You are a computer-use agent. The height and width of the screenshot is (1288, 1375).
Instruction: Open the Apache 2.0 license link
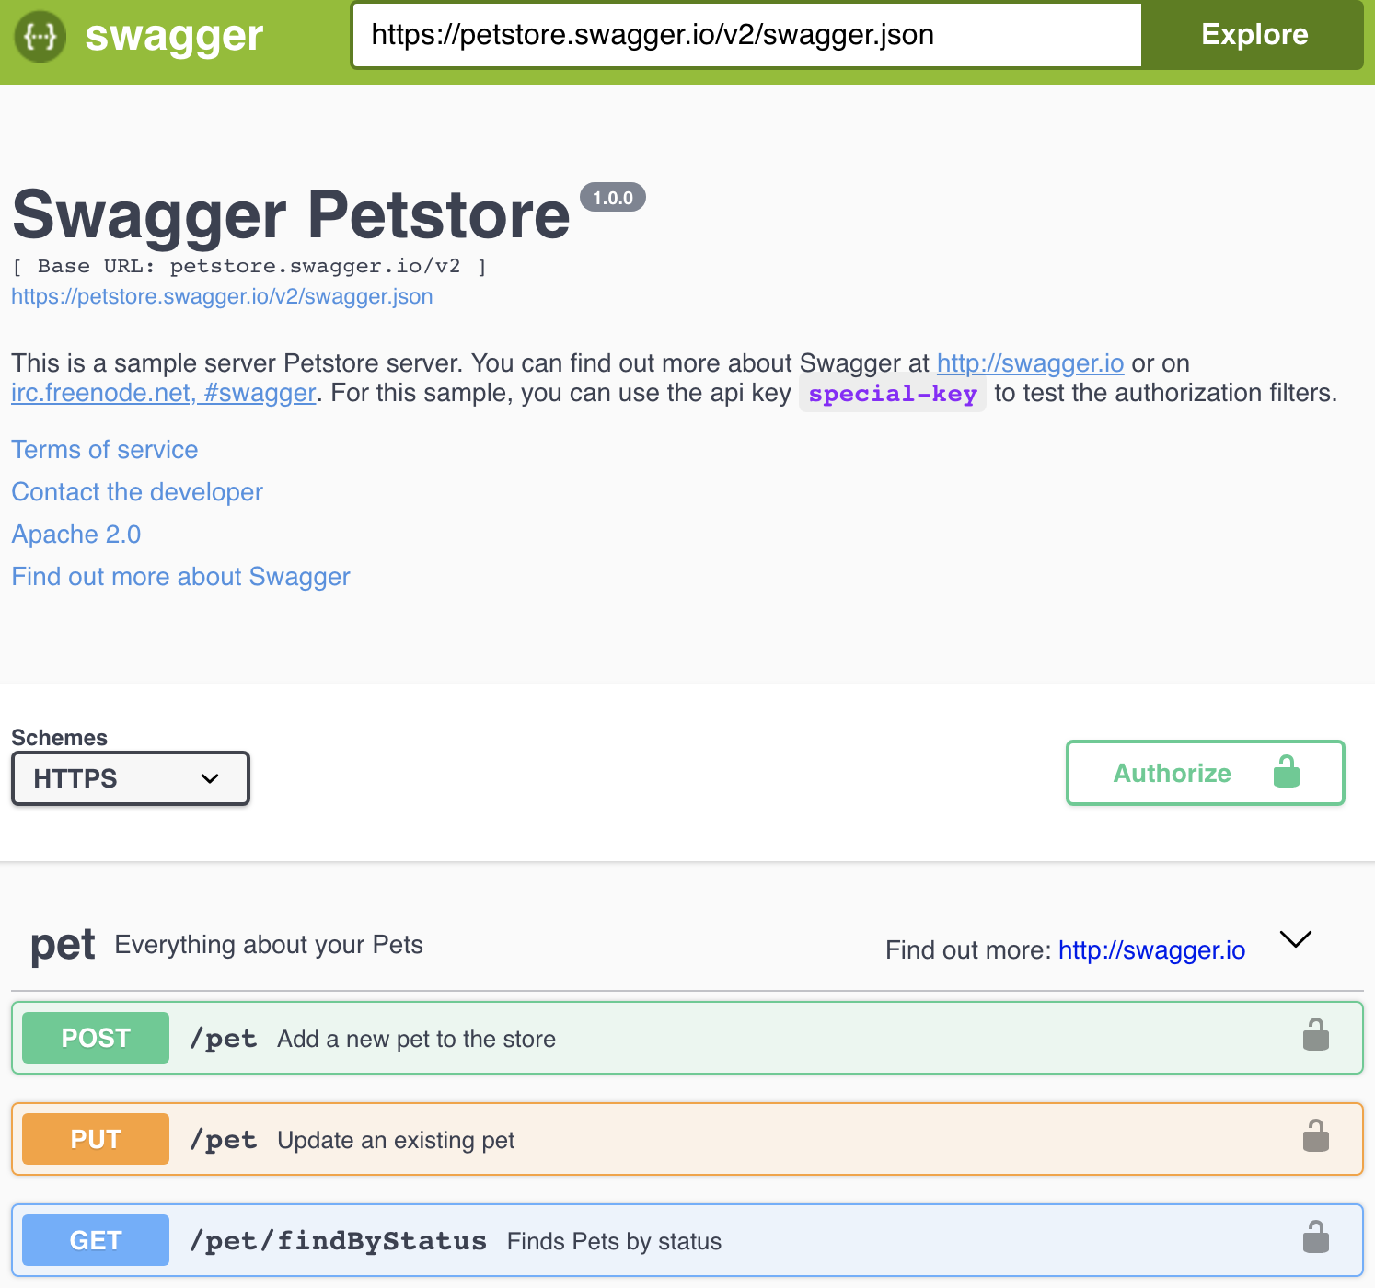[x=76, y=535]
